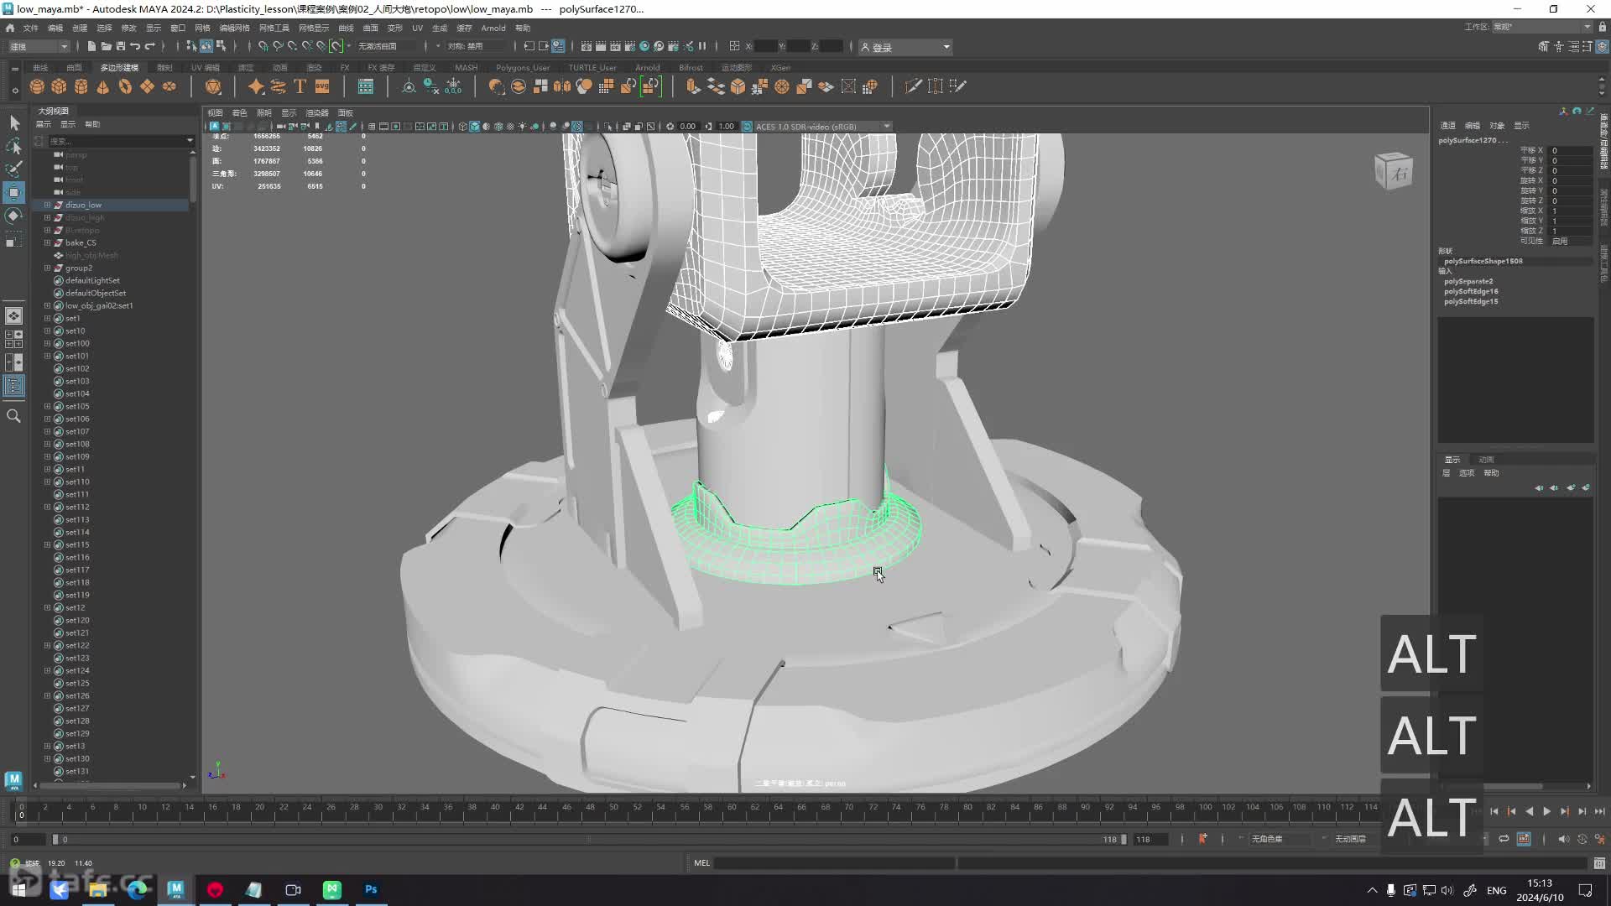Click the polySeparate2 input node
Image resolution: width=1611 pixels, height=906 pixels.
coord(1468,281)
